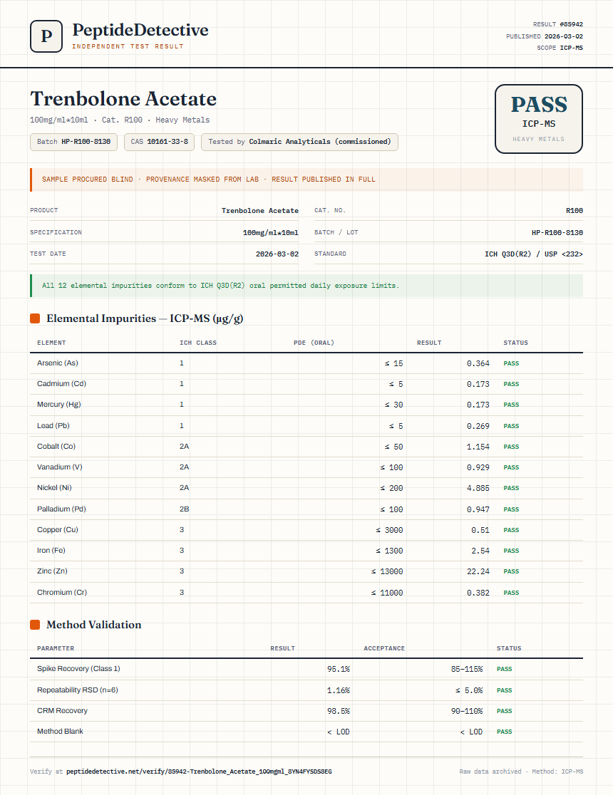Screen dimensions: 613x795
Task: Click the Vanadium (V) row label
Action: pos(59,467)
